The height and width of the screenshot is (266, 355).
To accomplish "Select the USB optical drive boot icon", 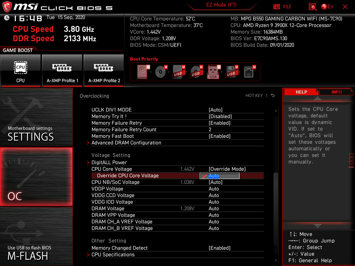I will coord(196,71).
